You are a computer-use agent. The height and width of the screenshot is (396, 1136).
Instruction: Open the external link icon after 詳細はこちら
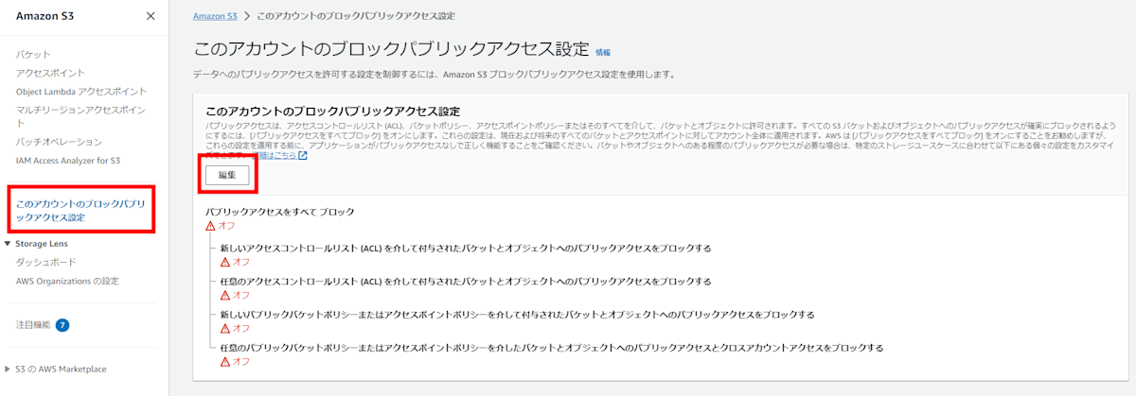point(303,156)
